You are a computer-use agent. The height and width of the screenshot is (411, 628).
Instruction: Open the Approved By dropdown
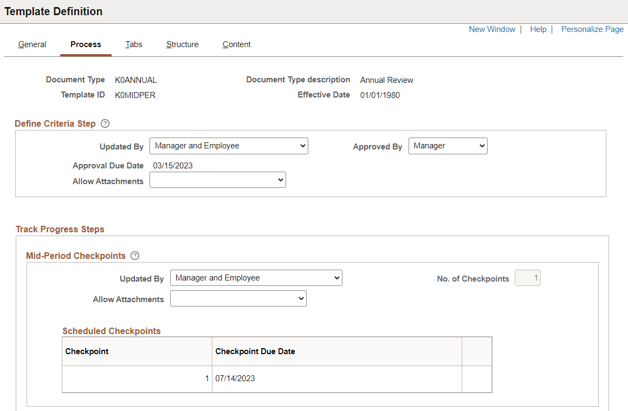pos(448,146)
